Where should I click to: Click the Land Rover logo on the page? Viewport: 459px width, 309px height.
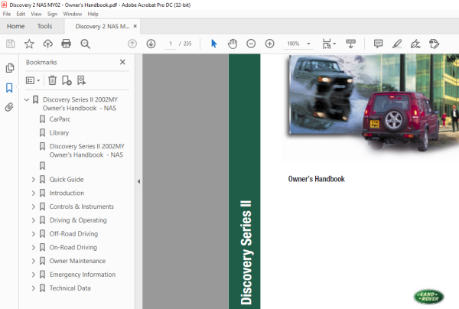coord(429,297)
